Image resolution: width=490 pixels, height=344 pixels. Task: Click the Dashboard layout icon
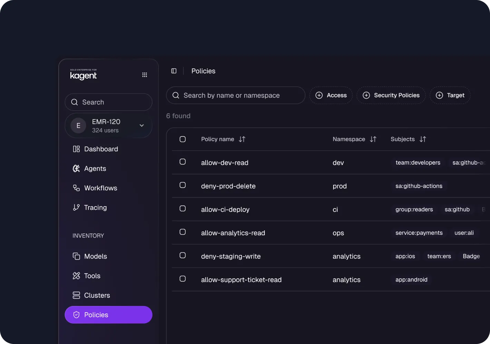point(76,149)
